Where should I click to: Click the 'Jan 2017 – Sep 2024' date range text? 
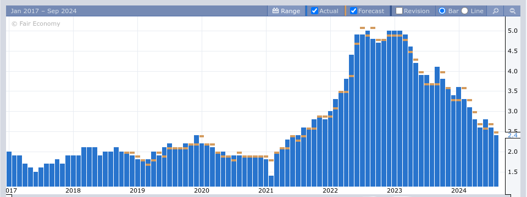(44, 11)
